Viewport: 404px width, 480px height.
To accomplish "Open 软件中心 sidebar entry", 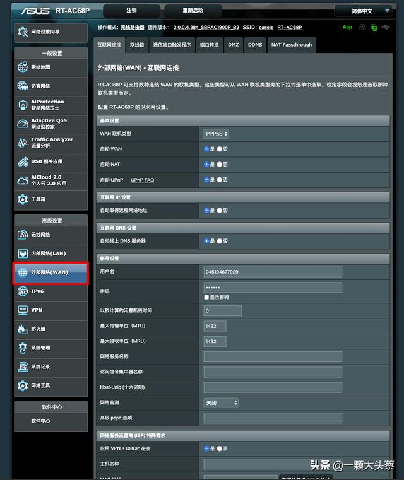I will pos(51,421).
